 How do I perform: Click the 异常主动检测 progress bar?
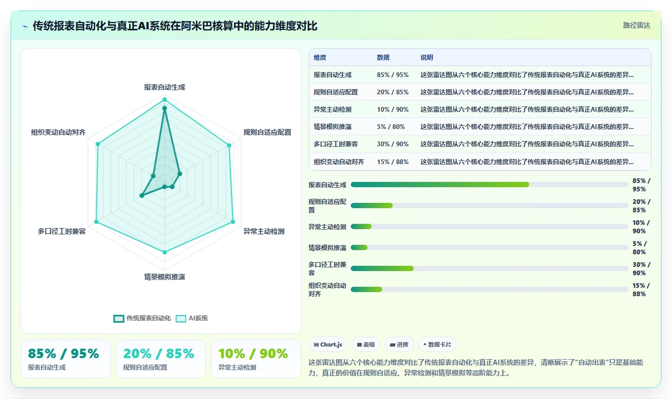coord(489,227)
